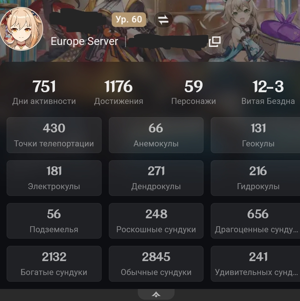Select the Геокулы card
This screenshot has height=301, width=300.
pos(255,135)
